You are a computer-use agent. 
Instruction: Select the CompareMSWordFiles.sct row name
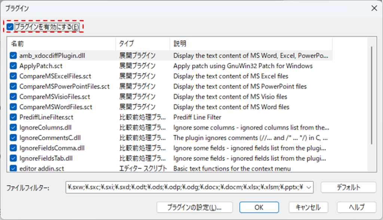pos(56,107)
